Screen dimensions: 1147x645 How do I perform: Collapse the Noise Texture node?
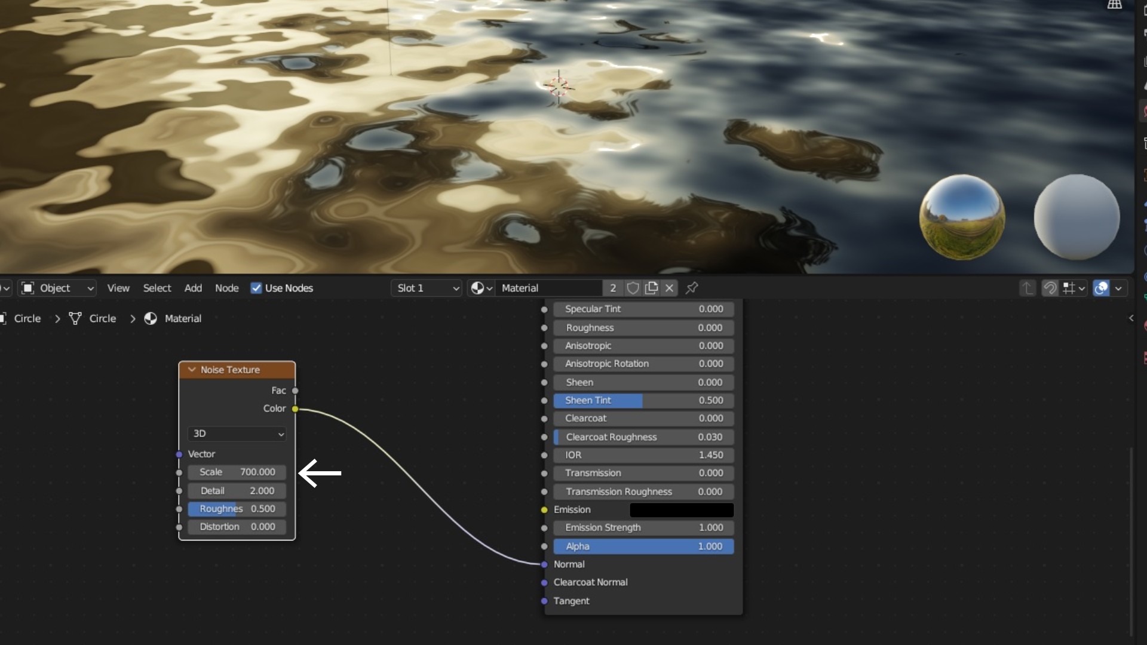(192, 370)
